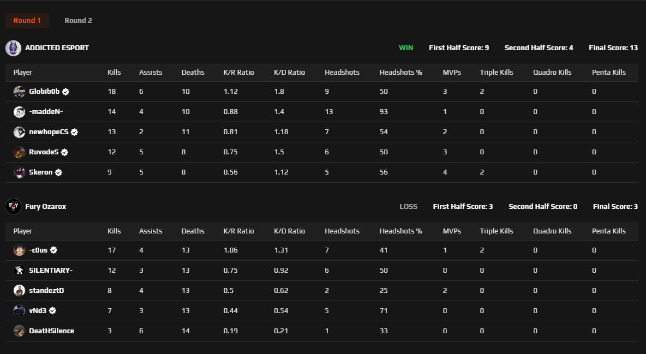Viewport: 646px width, 354px height.
Task: Click verified badge next to Globib0b
Action: (65, 92)
